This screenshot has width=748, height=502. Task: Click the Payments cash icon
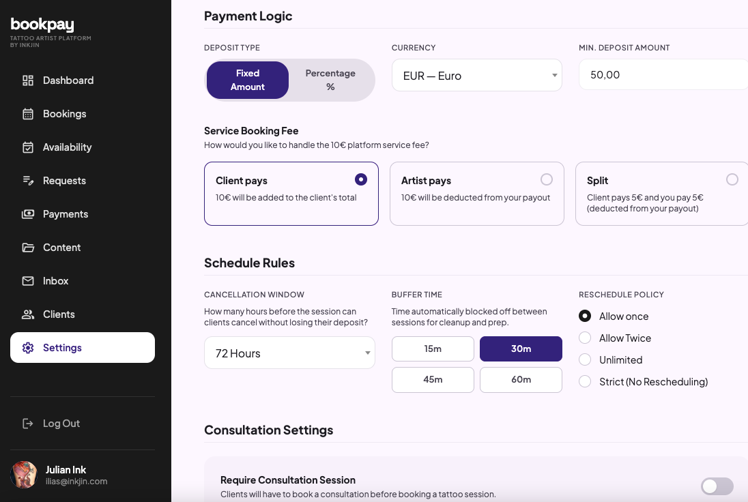click(x=28, y=214)
